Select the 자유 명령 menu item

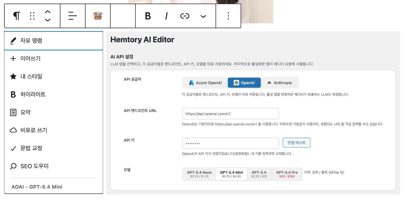(54, 40)
